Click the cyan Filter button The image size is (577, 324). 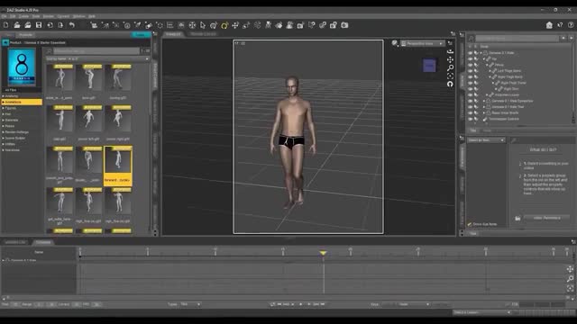pos(141,34)
